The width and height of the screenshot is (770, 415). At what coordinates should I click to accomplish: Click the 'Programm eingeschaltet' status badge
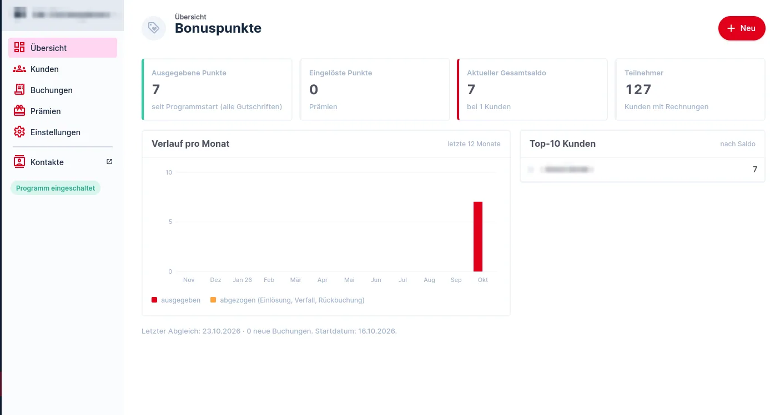56,188
